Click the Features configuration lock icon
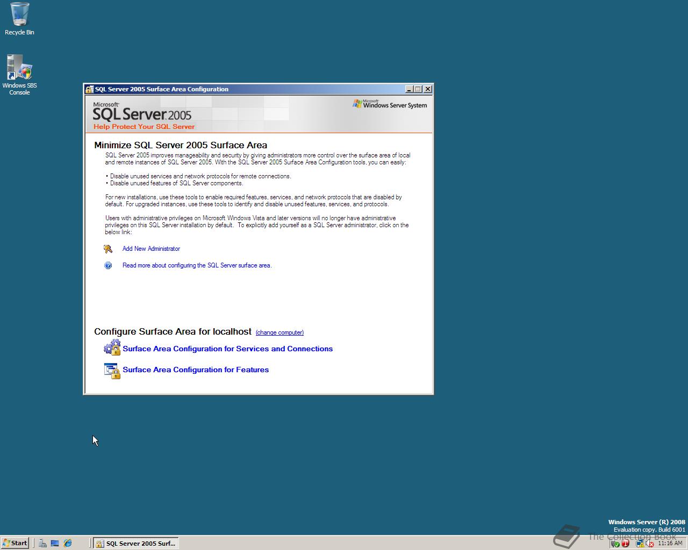The image size is (688, 550). coord(112,371)
